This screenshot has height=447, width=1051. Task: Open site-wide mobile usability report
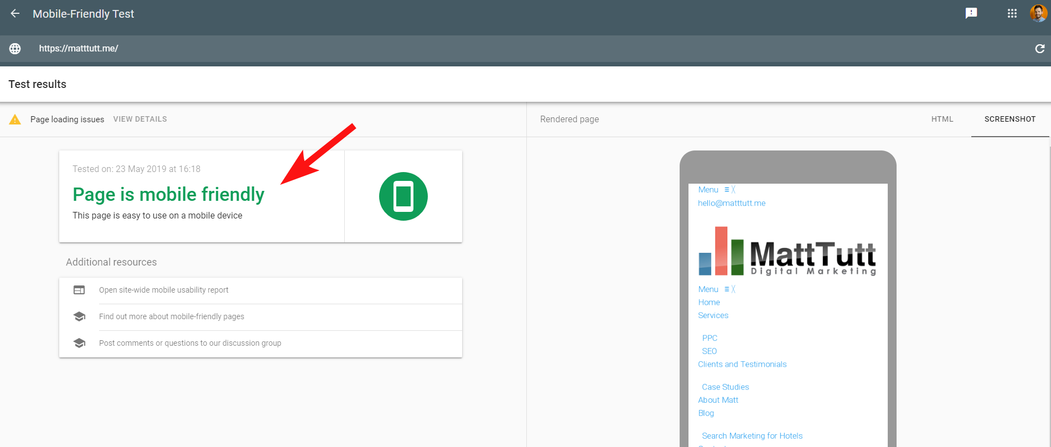[x=164, y=290]
